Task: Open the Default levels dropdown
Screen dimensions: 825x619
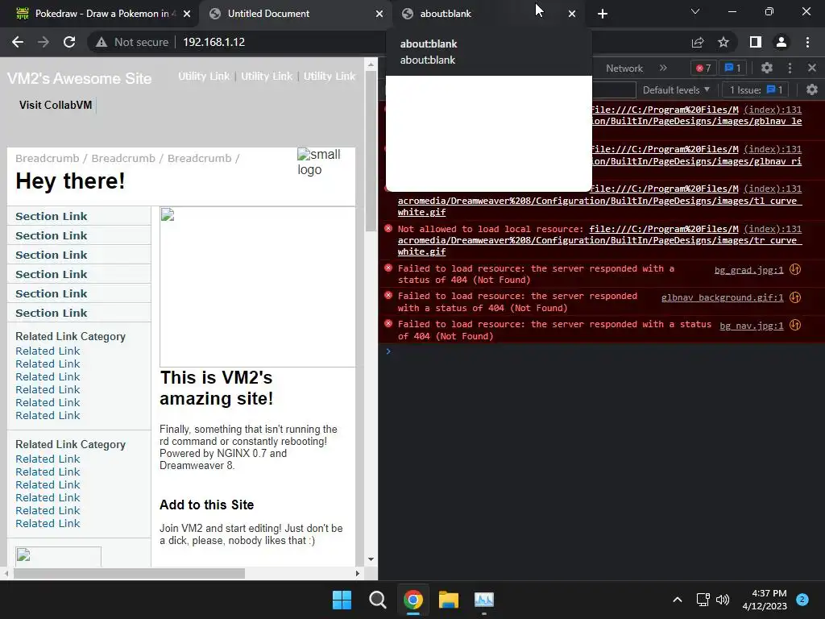Action: click(676, 90)
